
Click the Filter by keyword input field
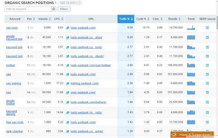pyautogui.click(x=28, y=9)
